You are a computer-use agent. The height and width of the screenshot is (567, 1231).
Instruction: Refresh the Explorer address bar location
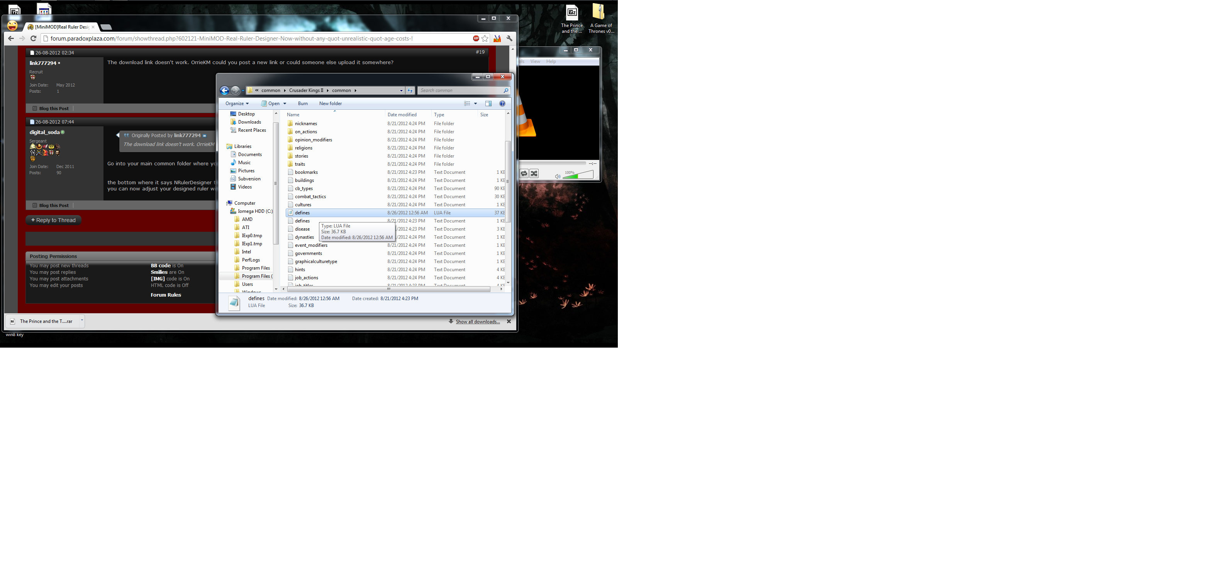tap(410, 90)
